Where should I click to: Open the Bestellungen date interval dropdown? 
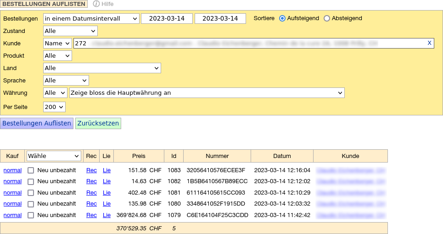tap(91, 18)
